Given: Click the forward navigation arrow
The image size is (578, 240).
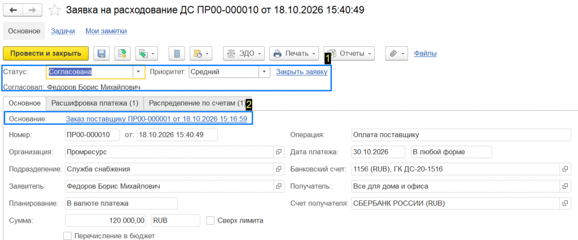Looking at the screenshot, I should pyautogui.click(x=32, y=10).
